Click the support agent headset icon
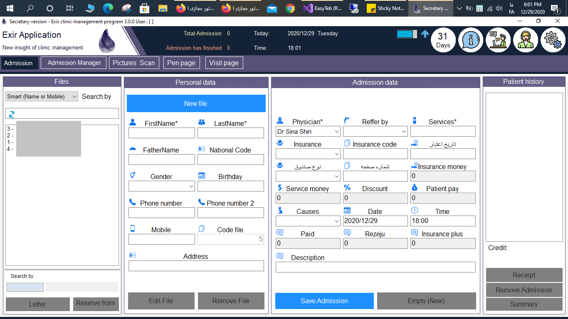Viewport: 568px width, 319px height. coord(526,40)
